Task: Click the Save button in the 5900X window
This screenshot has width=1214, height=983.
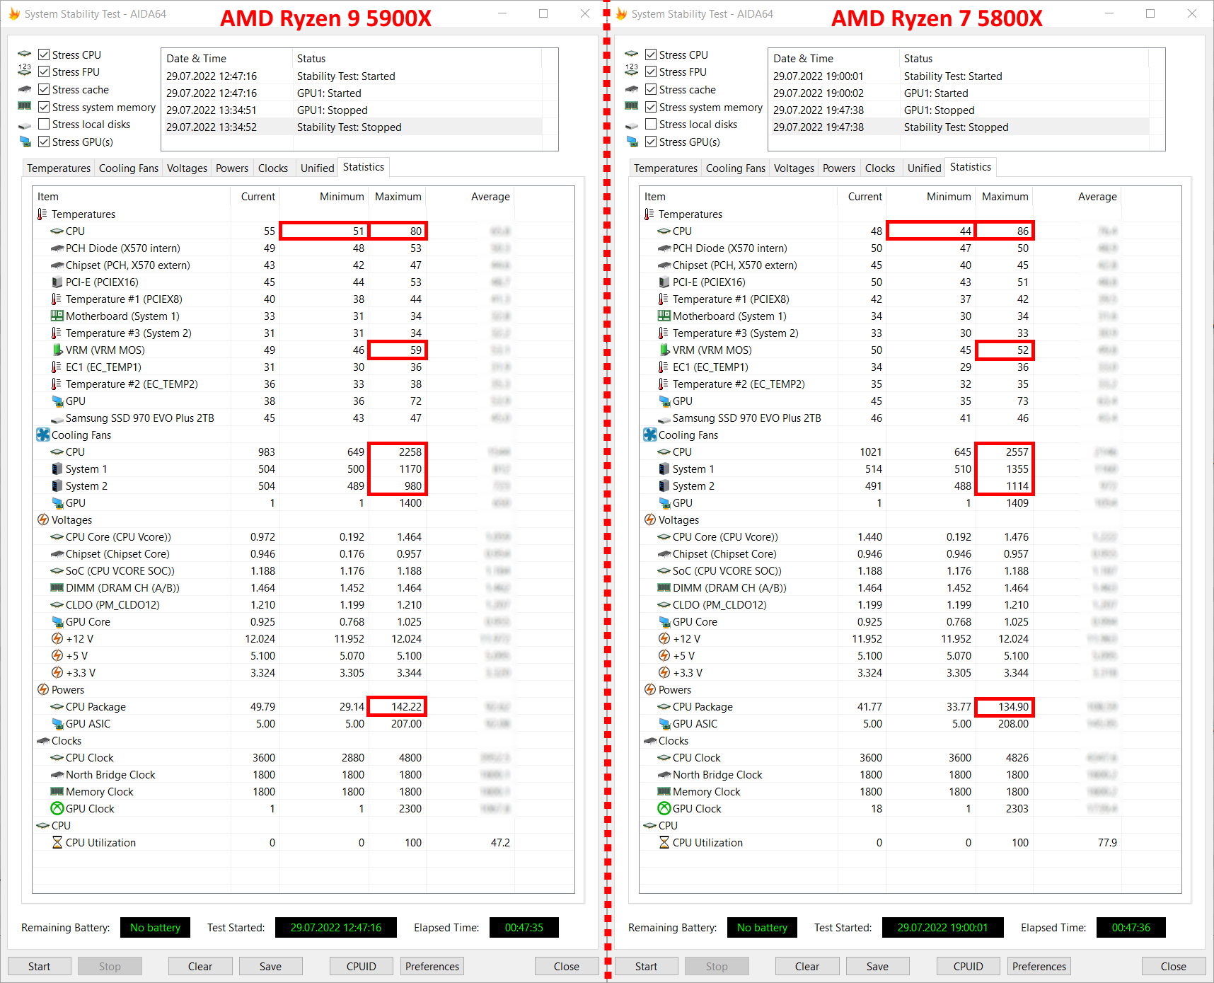Action: click(x=270, y=966)
